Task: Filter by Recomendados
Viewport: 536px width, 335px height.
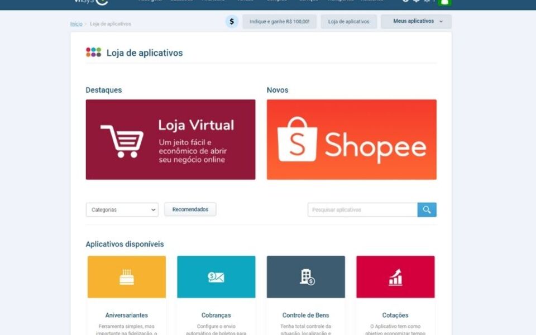Action: point(190,209)
